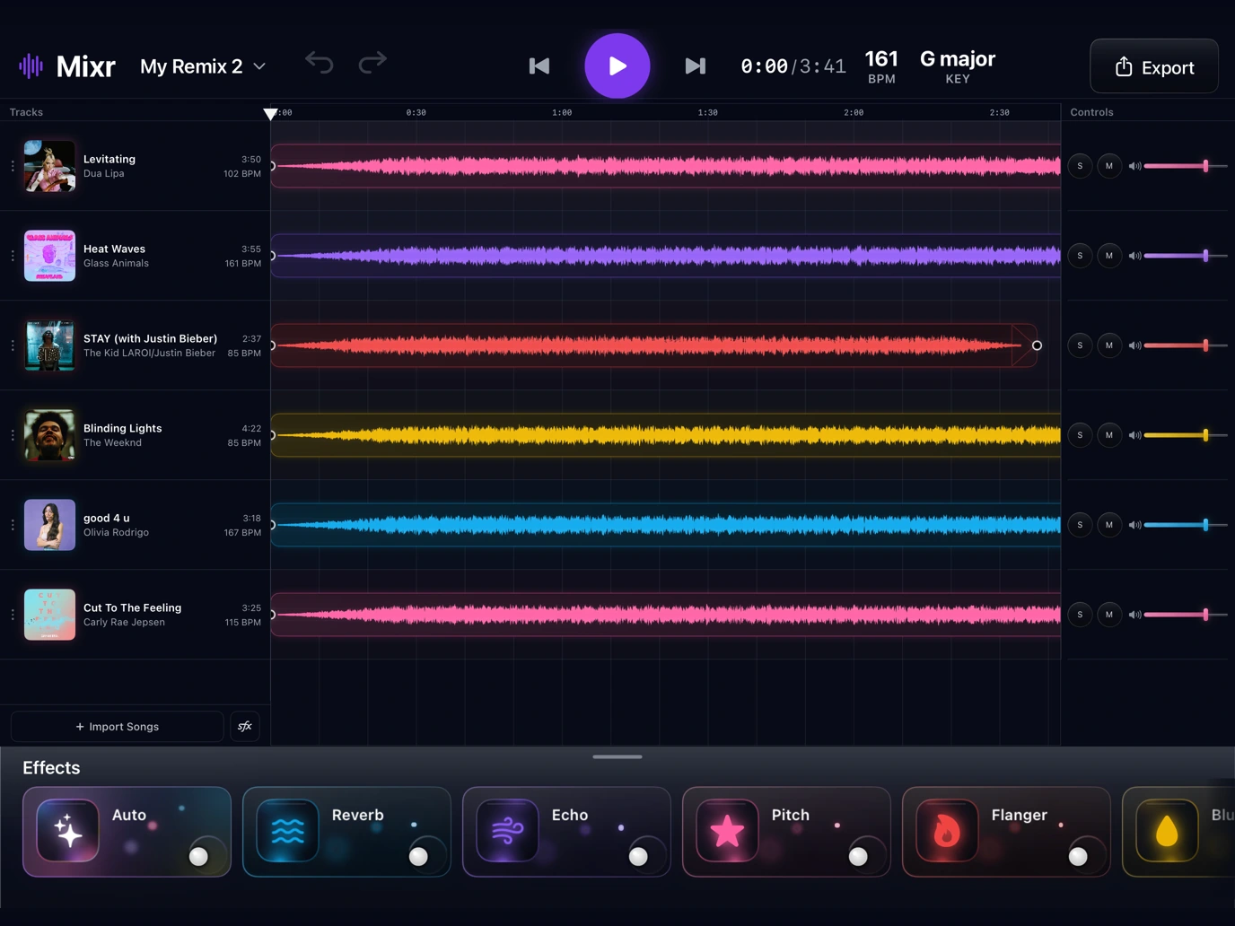Open the Blinding Lights track options handle
The image size is (1235, 926).
pyautogui.click(x=13, y=435)
